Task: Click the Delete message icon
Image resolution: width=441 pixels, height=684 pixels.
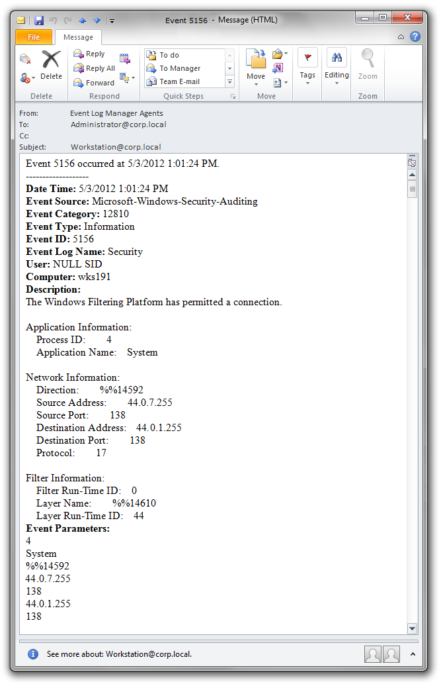Action: 51,65
